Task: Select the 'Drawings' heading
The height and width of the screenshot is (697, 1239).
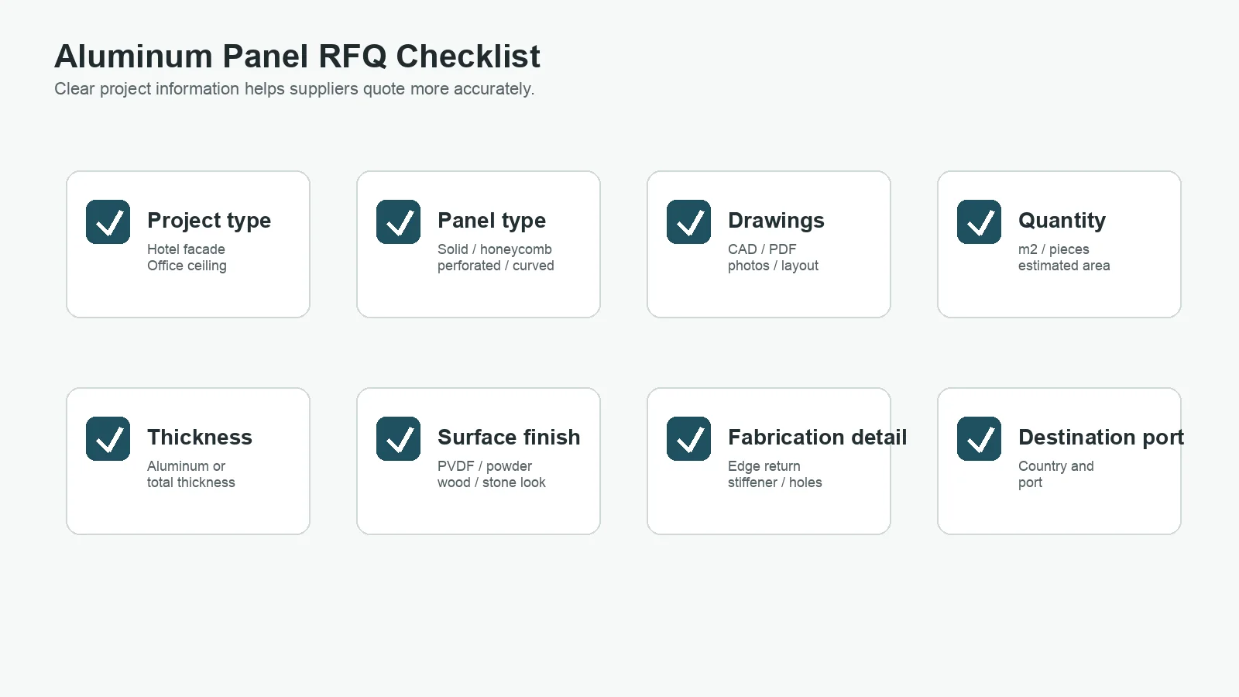Action: pyautogui.click(x=776, y=221)
